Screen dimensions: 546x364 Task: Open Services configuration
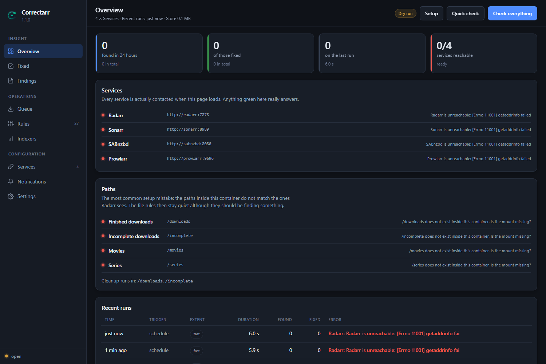point(43,167)
